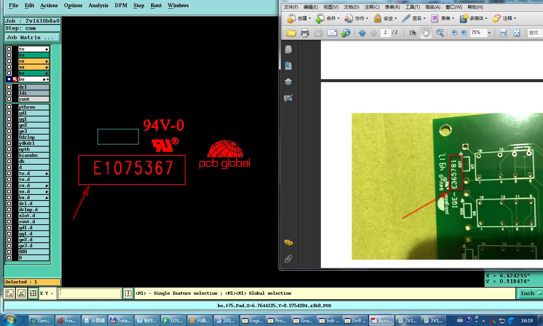This screenshot has height=326, width=543.
Task: Select the marquee zoom tool in Acrobat
Action: coord(440,33)
